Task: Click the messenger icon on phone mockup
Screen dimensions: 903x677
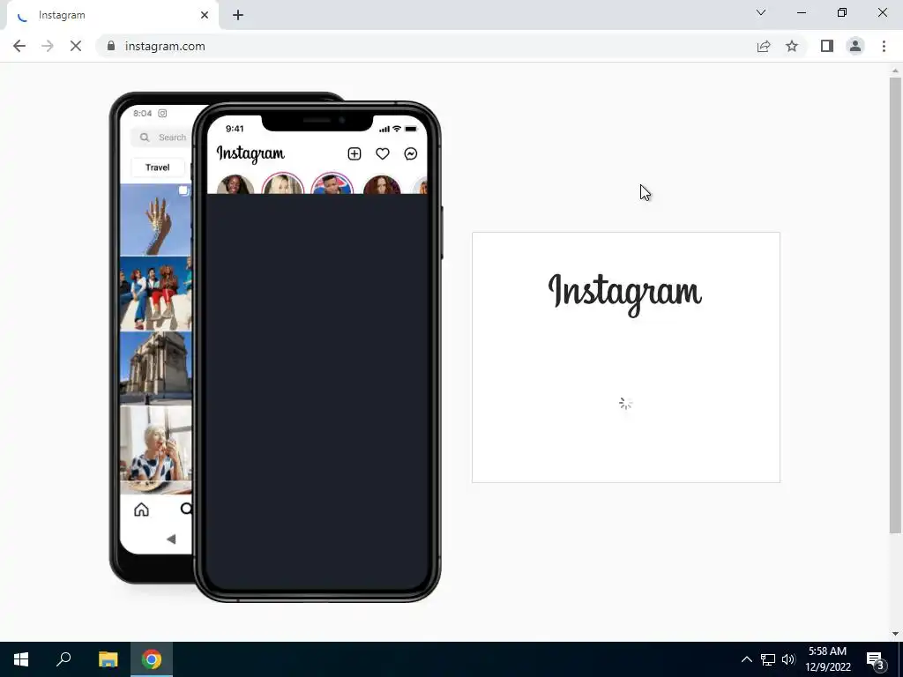Action: [411, 153]
